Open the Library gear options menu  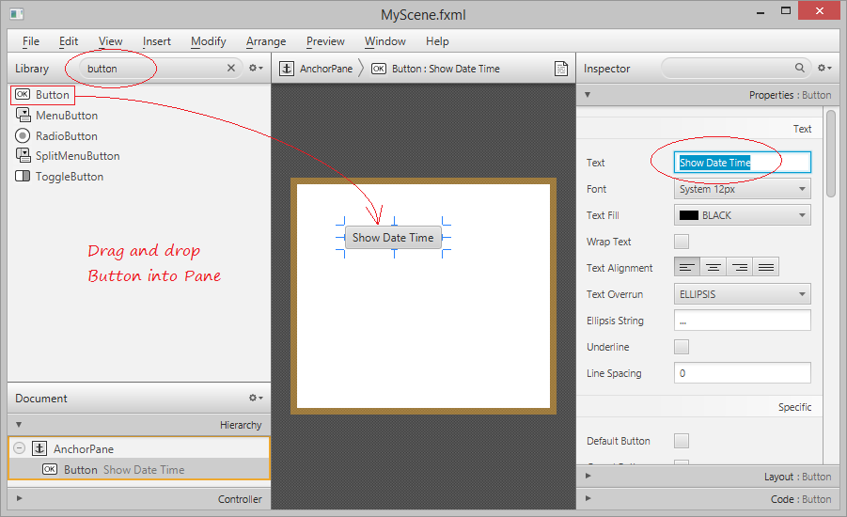(256, 68)
